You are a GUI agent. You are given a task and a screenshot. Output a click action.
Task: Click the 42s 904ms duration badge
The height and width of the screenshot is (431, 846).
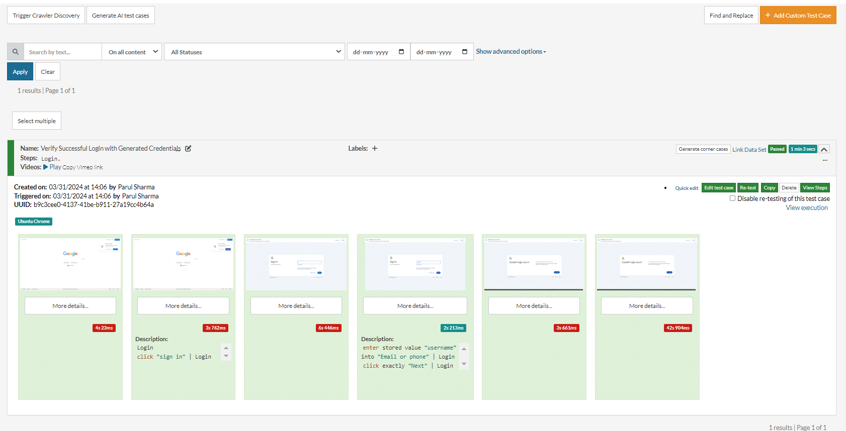point(678,328)
